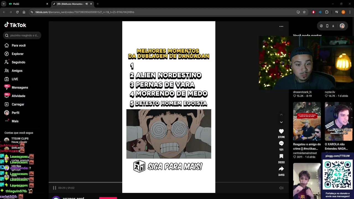The height and width of the screenshot is (199, 354).
Task: Open the browser media controls icon
Action: pos(337,12)
